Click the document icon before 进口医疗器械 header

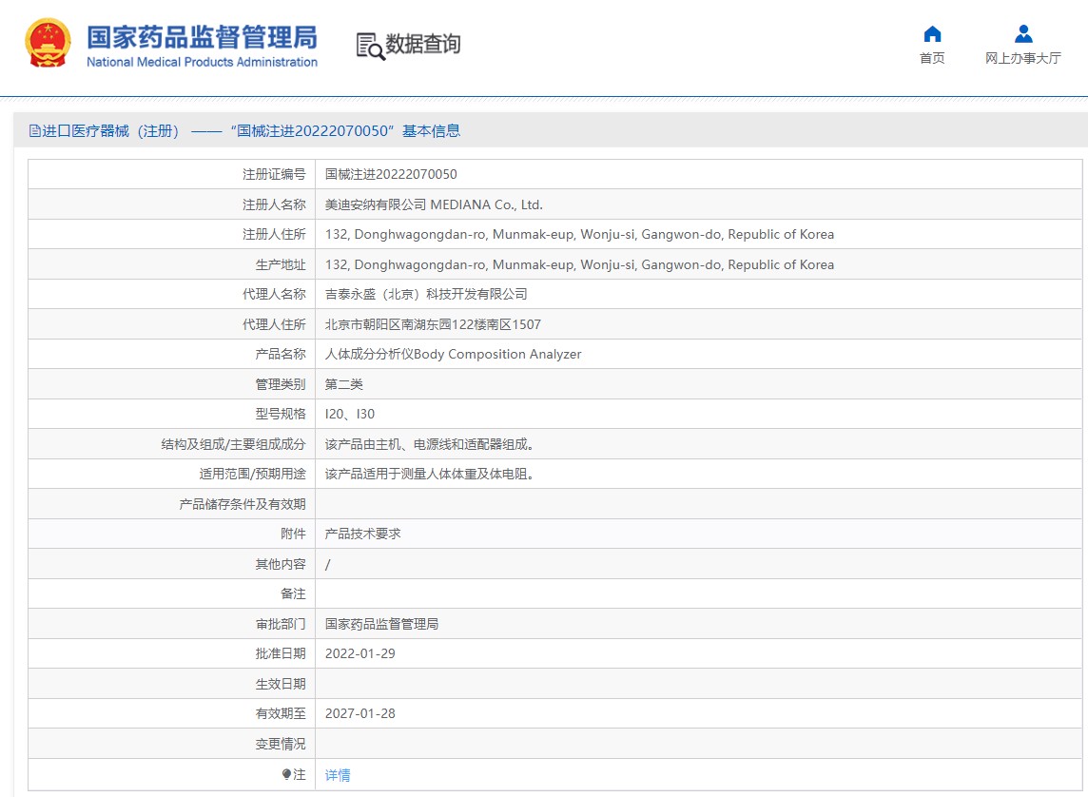coord(35,131)
